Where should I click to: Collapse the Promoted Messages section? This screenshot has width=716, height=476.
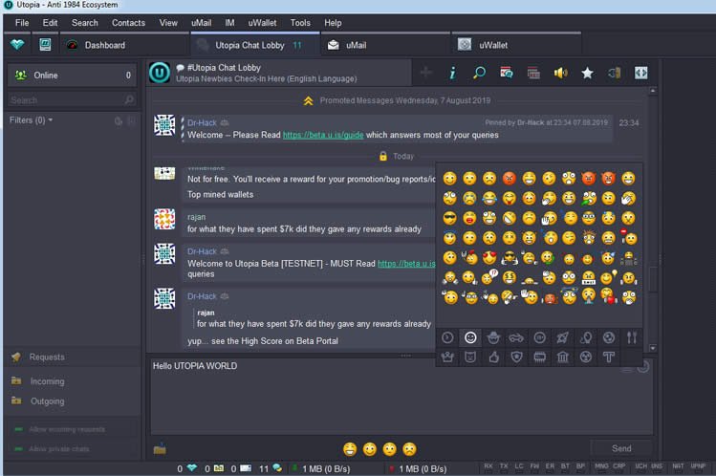tap(308, 100)
